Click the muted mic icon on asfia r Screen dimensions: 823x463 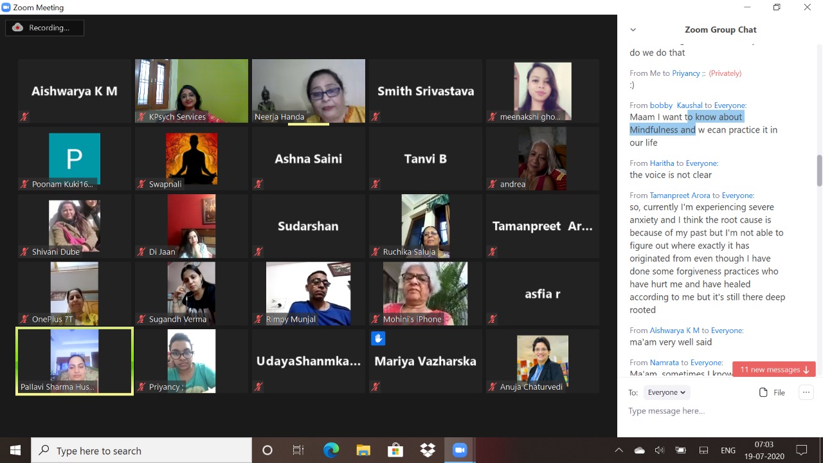coord(493,319)
